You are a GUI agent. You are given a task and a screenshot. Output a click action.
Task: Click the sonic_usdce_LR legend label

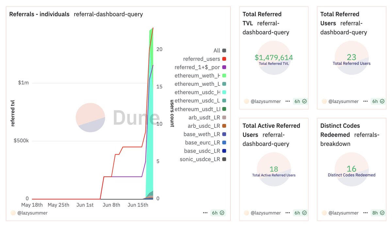[x=200, y=159]
